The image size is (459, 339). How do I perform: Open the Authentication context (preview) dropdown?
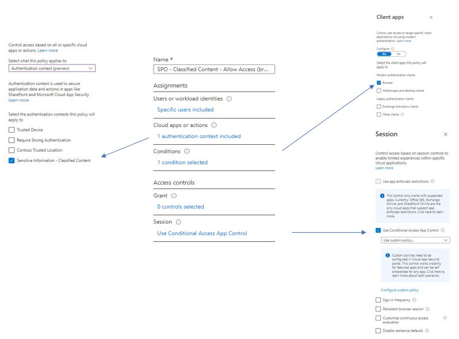[52, 68]
